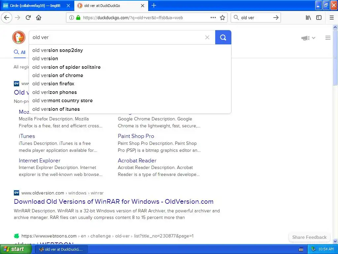
Task: Close the ImgBB Circle tab
Action: 68,6
